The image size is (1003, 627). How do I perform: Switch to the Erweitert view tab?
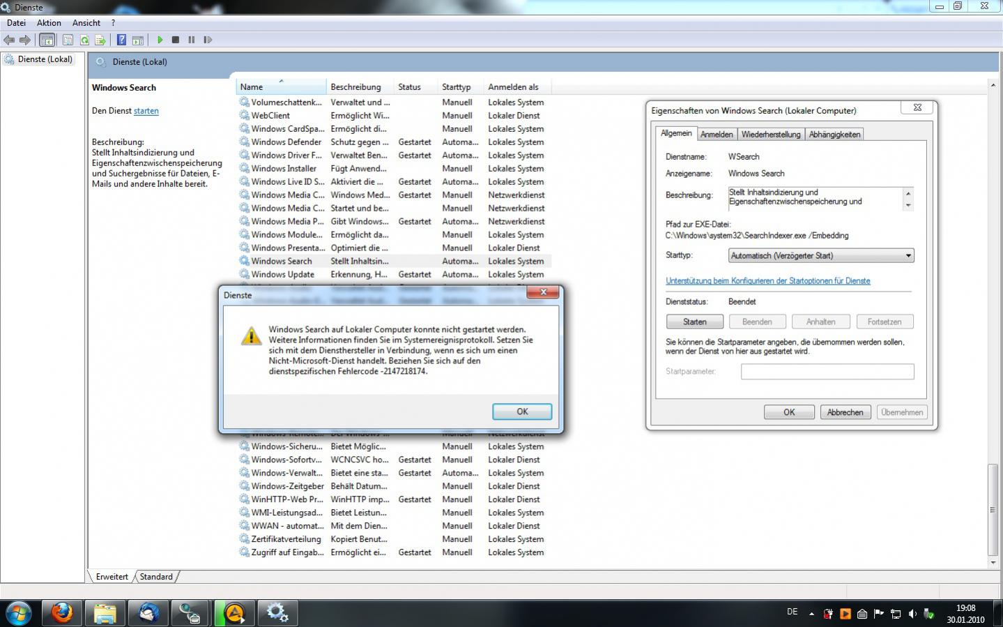tap(112, 577)
